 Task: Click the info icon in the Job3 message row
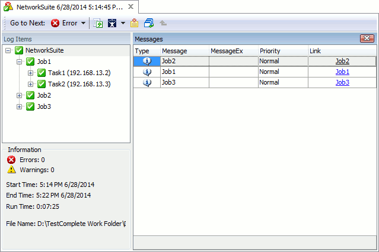tap(147, 82)
